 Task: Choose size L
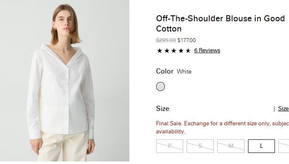(261, 146)
